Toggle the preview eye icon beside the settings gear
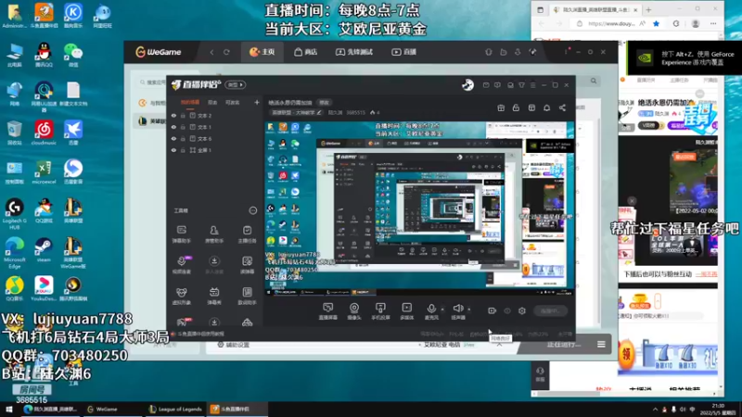 (x=507, y=311)
